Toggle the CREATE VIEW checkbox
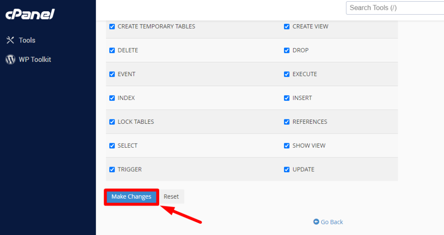444x235 pixels. click(x=287, y=26)
